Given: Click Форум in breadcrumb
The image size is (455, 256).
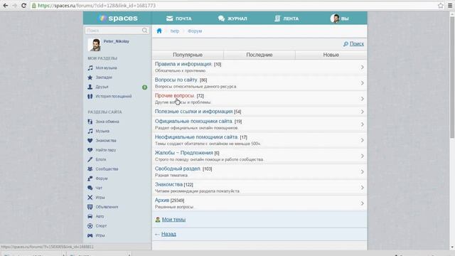Looking at the screenshot, I should pyautogui.click(x=195, y=31).
